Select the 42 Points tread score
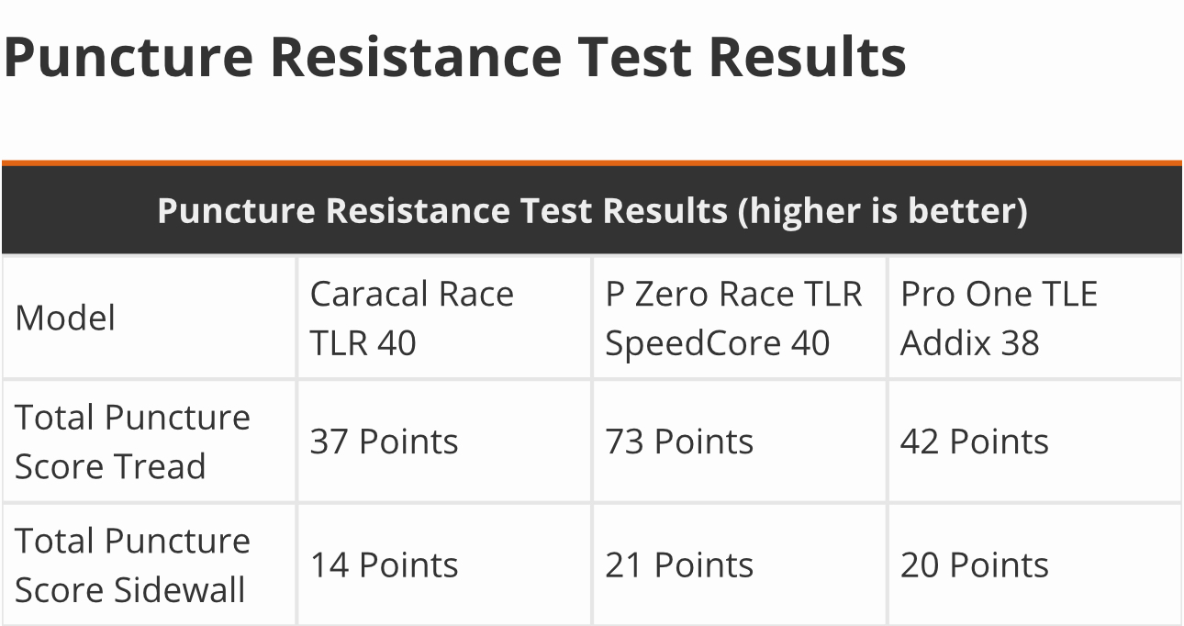 point(974,442)
